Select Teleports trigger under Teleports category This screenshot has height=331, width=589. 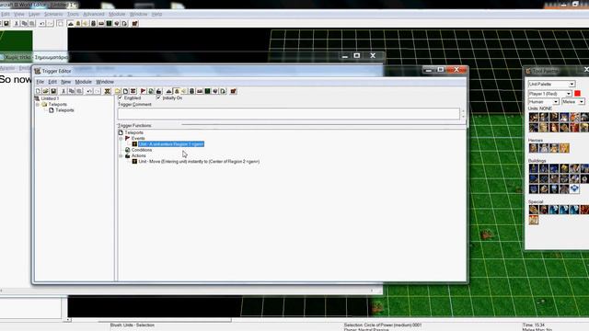[64, 110]
